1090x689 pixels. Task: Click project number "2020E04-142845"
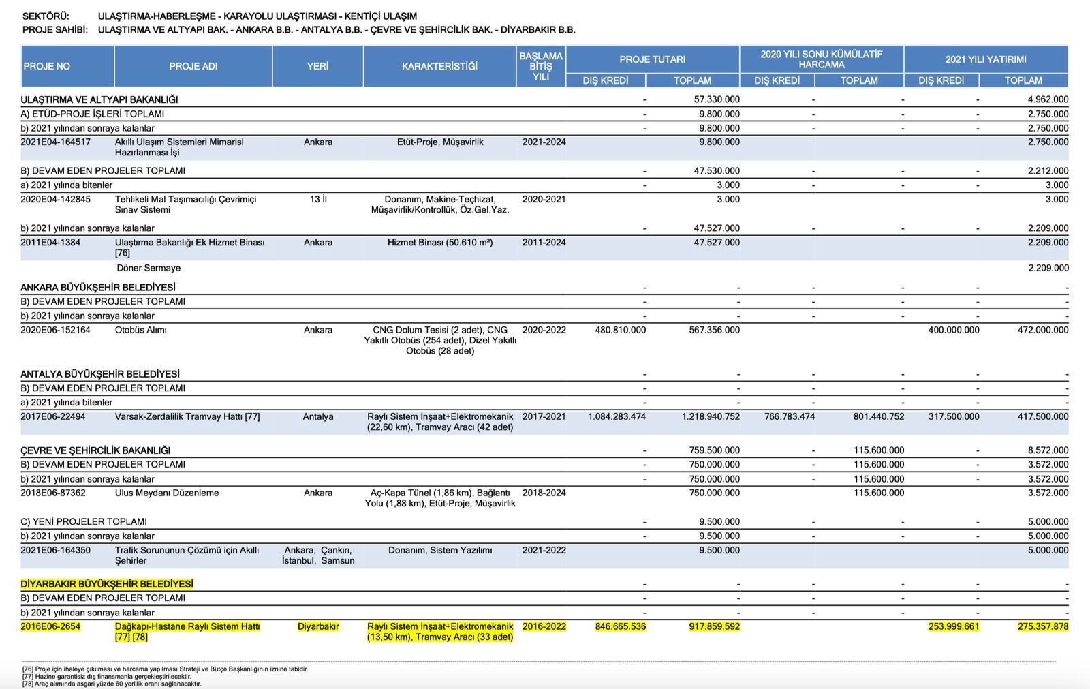(55, 200)
